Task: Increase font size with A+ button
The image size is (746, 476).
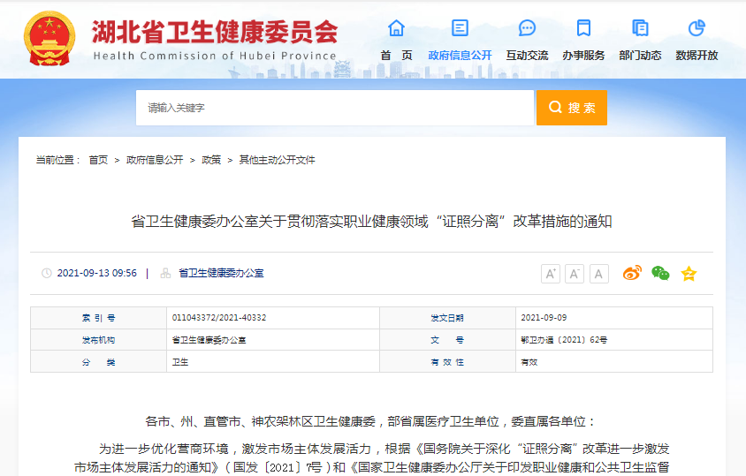Action: (551, 274)
